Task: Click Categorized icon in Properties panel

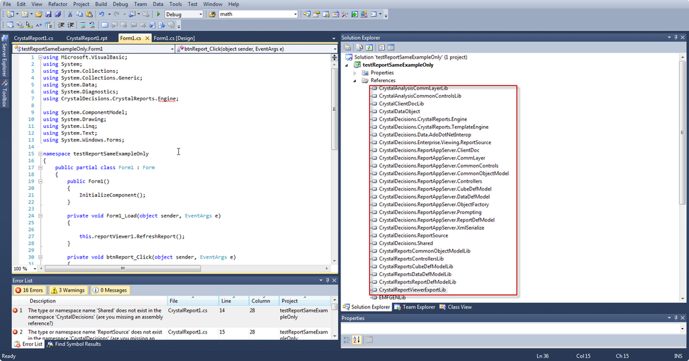Action: [347, 339]
